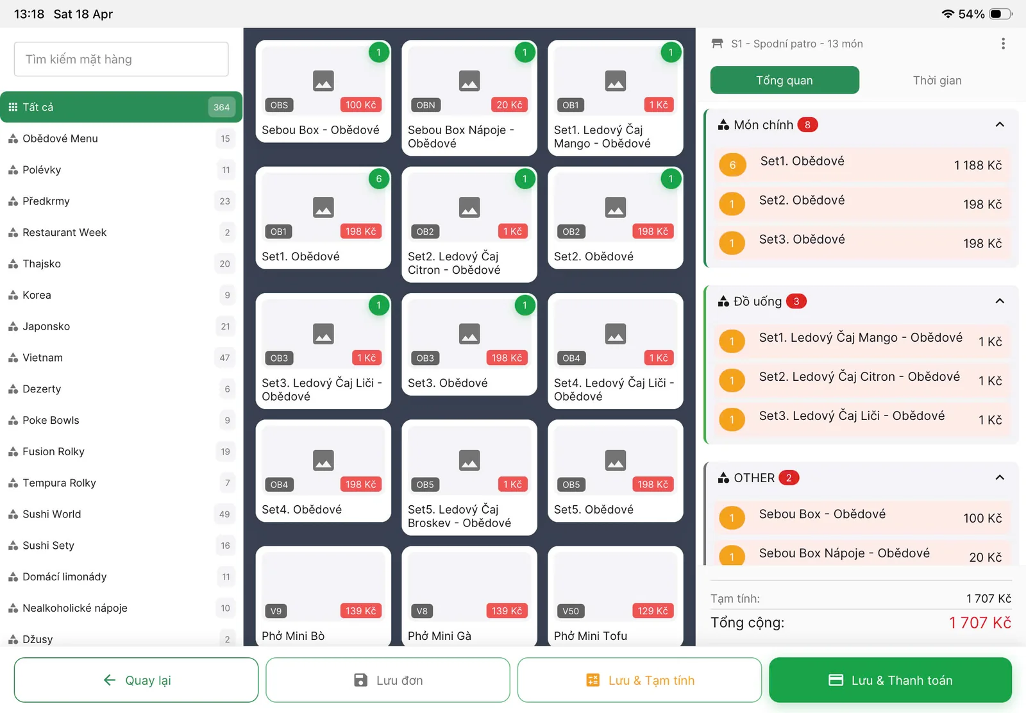Viewport: 1026px width, 713px height.
Task: Click Quay lại to go back
Action: click(136, 680)
